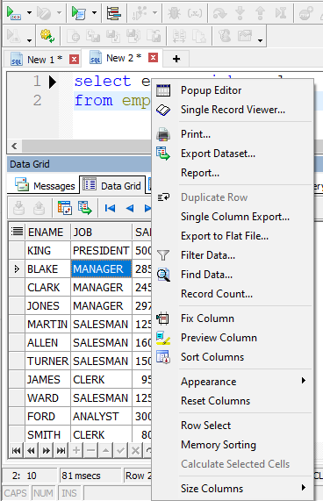The image size is (323, 501).
Task: Select the highlighted MANAGER cell in BLAKE row
Action: click(101, 269)
